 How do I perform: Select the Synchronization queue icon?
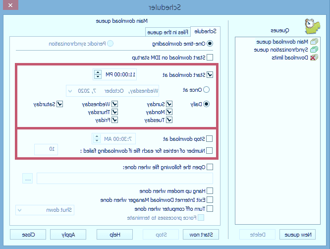pos(313,50)
